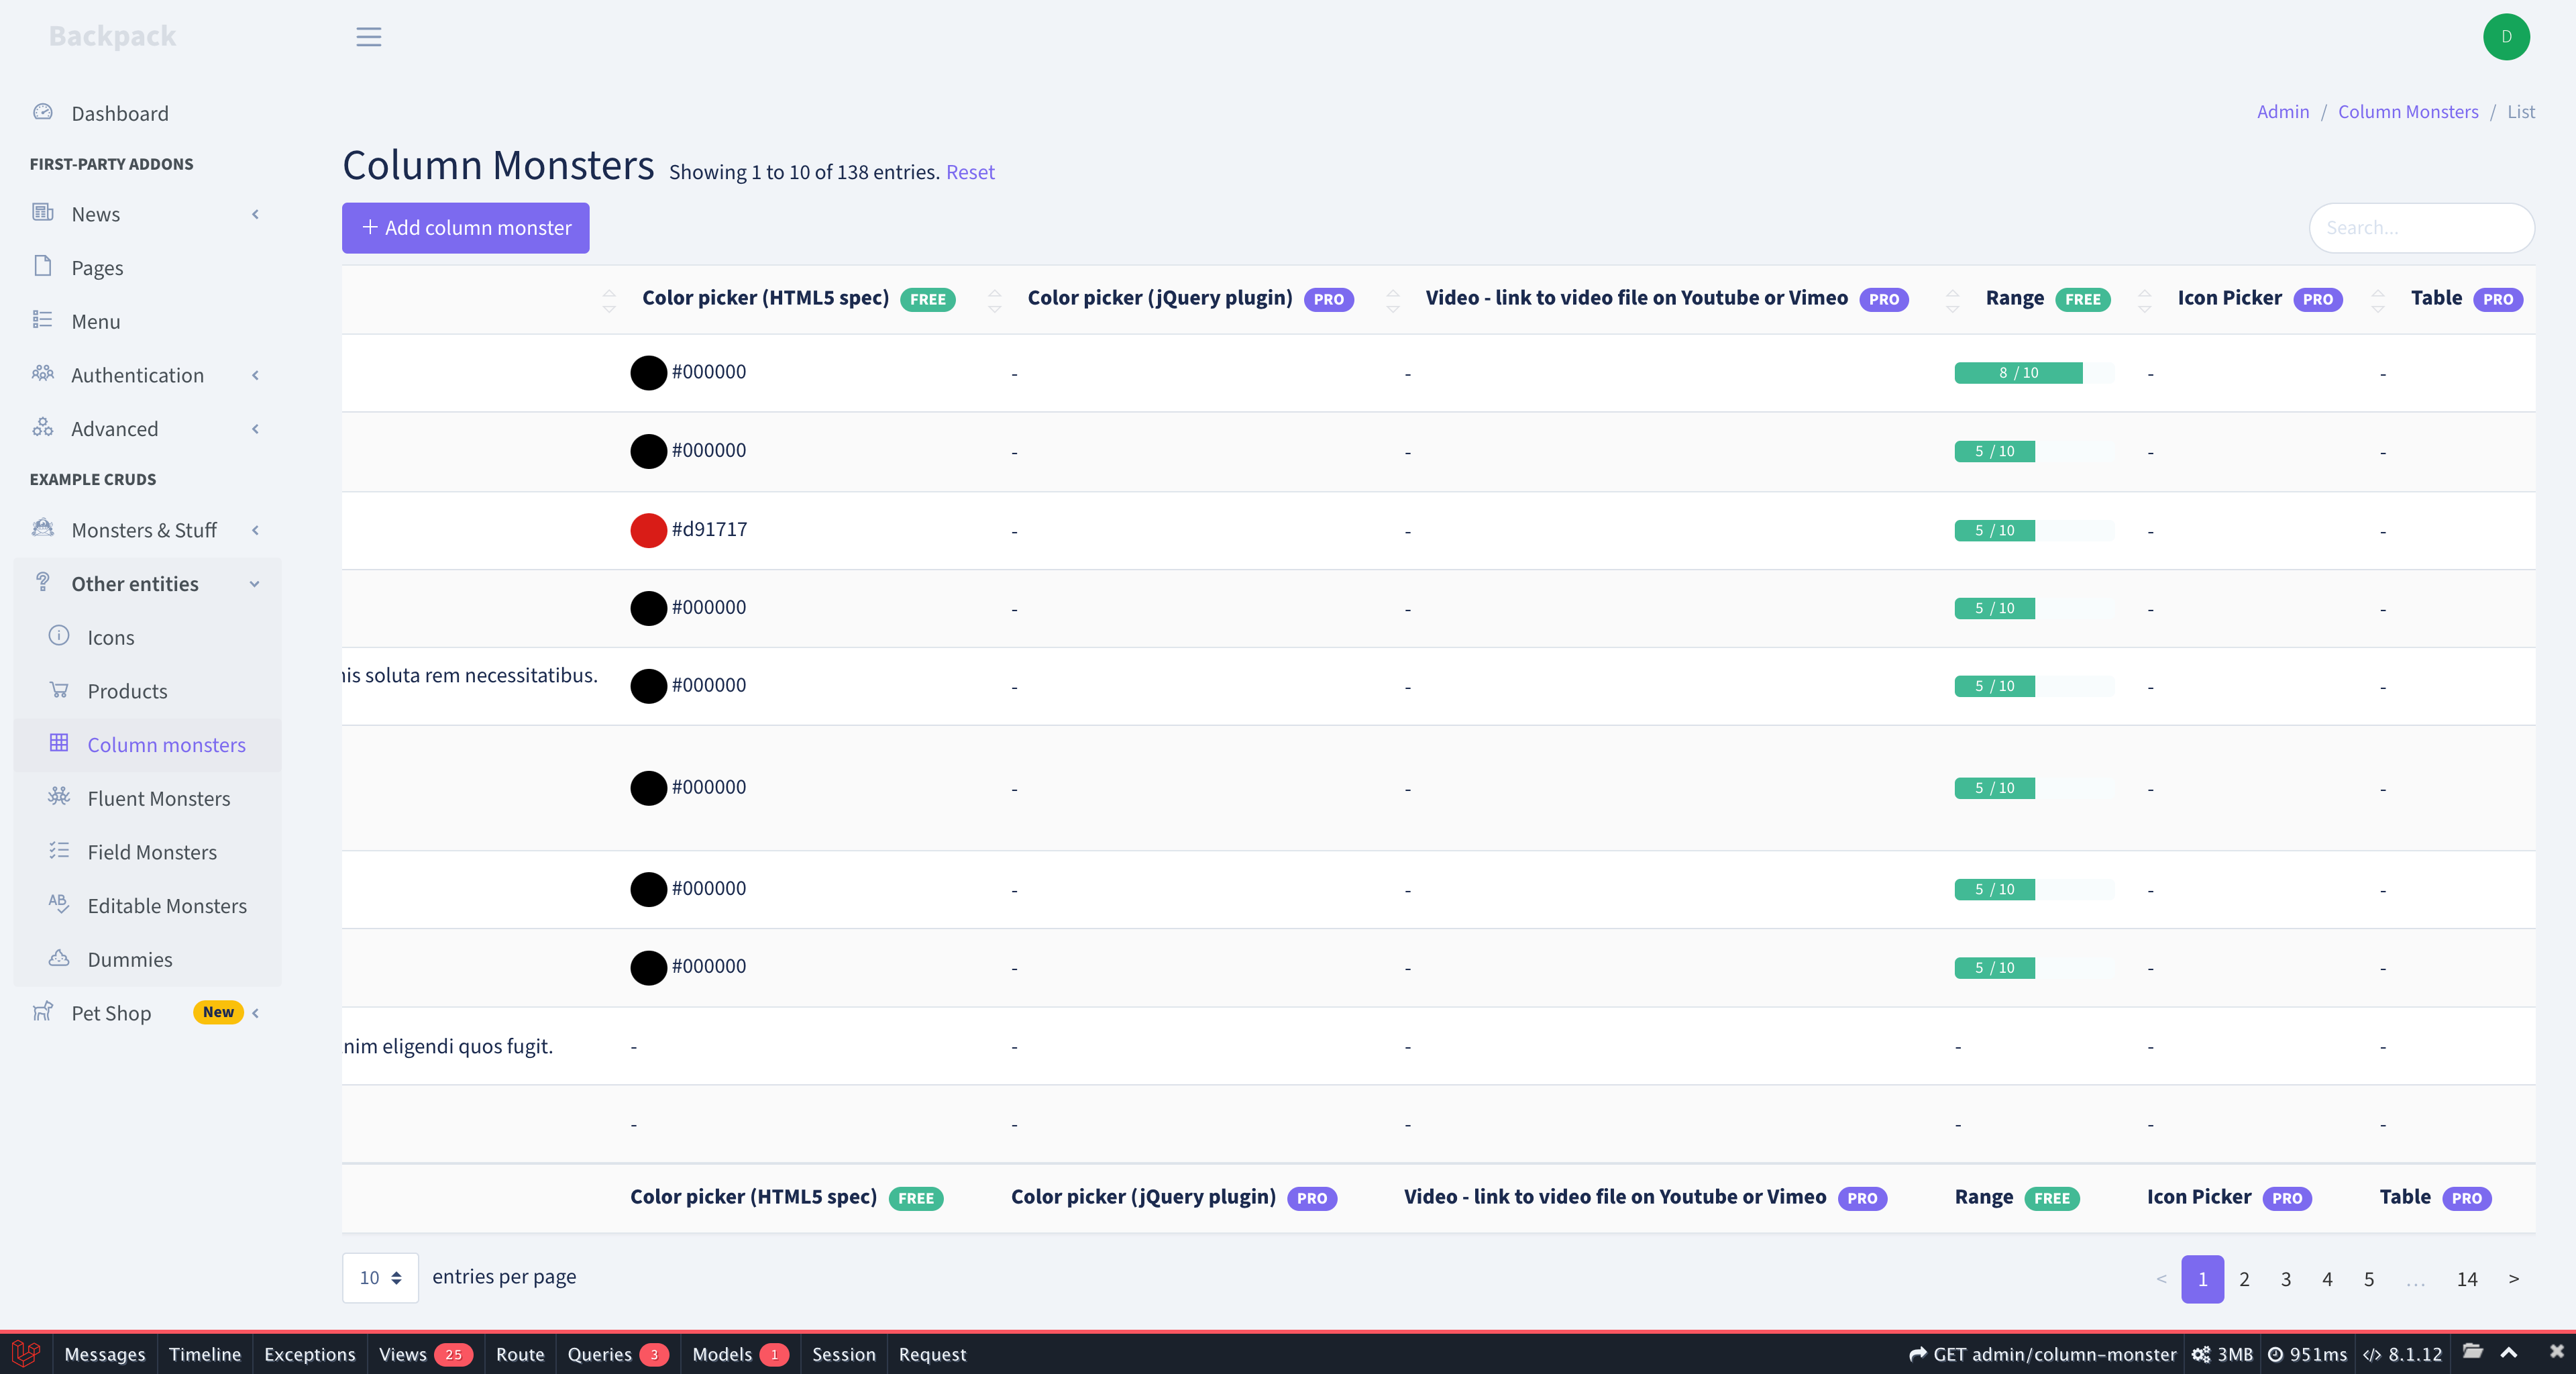Toggle the sidebar with the hamburger icon

(x=368, y=37)
